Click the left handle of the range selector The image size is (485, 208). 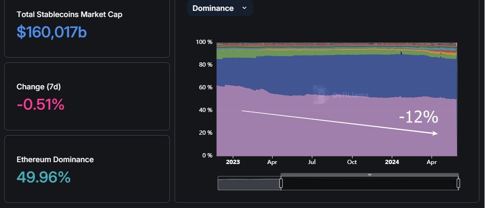coord(281,183)
